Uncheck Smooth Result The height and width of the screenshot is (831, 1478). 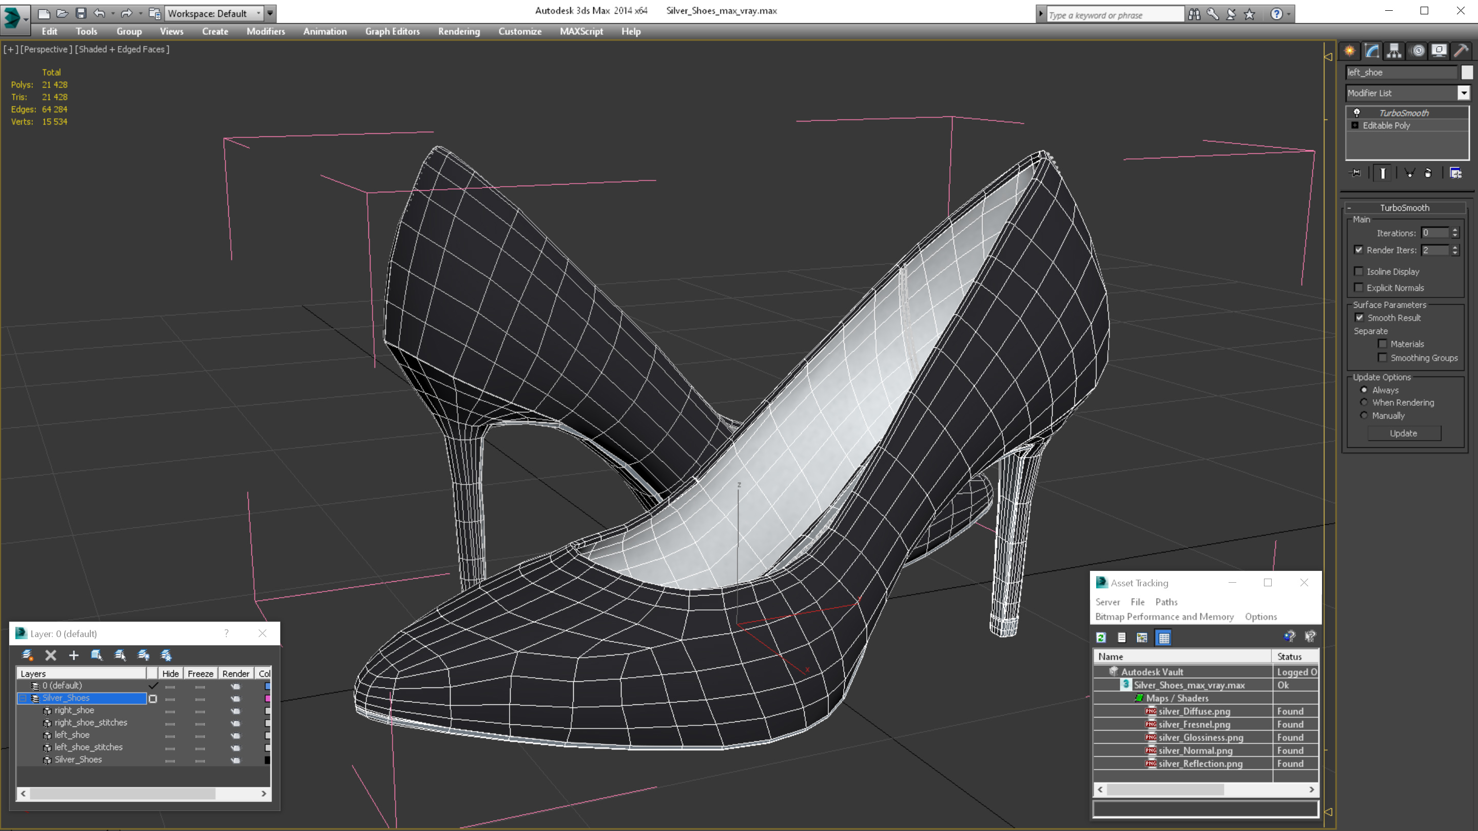point(1359,317)
